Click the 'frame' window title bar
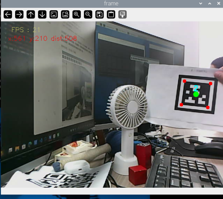 [x=111, y=3]
